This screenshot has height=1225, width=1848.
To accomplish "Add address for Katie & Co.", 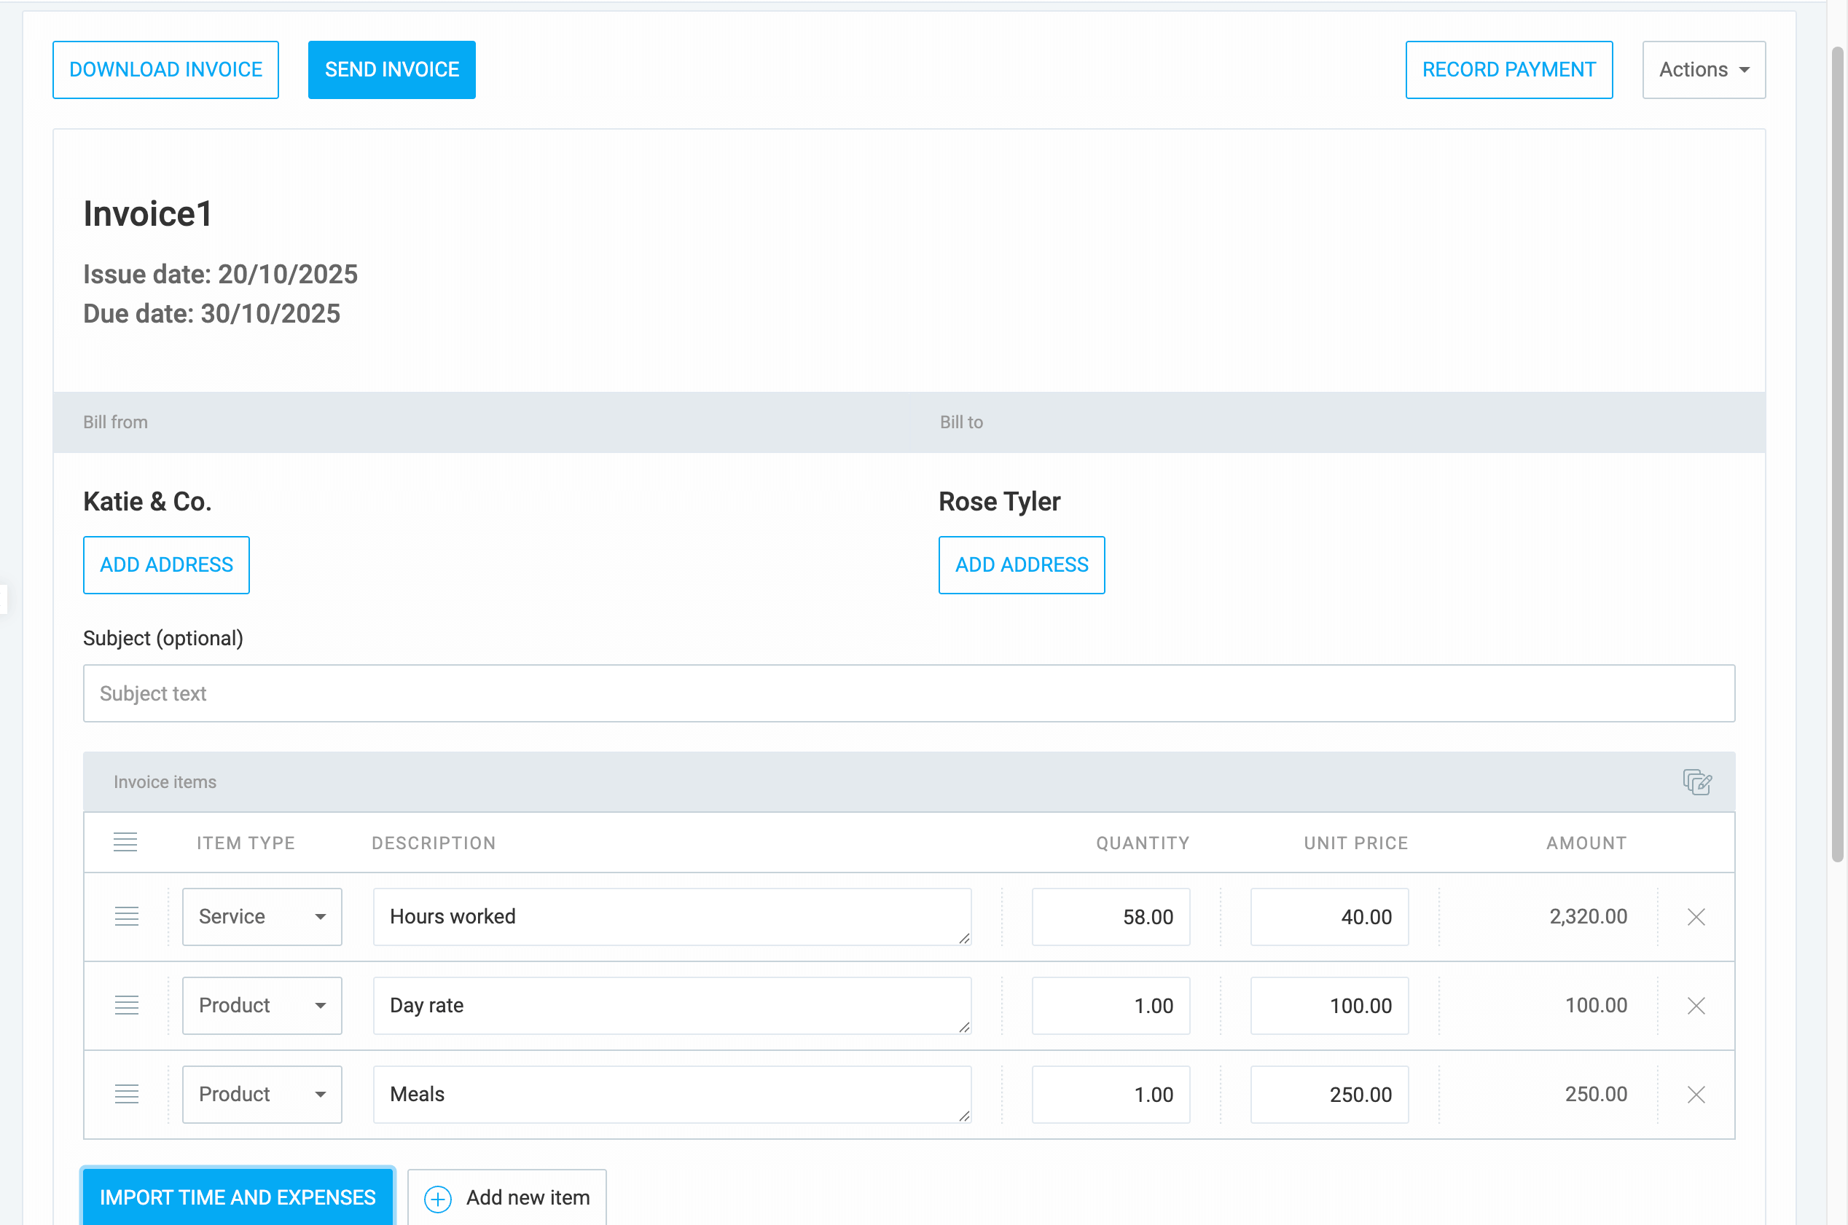I will coord(165,564).
